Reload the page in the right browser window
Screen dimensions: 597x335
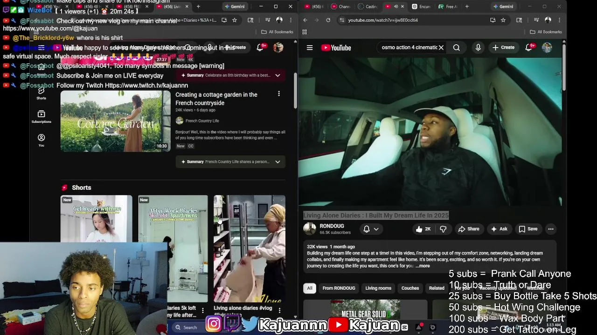pyautogui.click(x=328, y=20)
